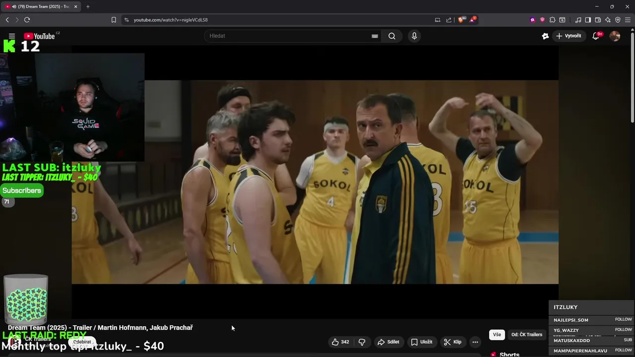This screenshot has width=635, height=357.
Task: Open the on-screen keyboard icon in search
Action: pos(375,36)
